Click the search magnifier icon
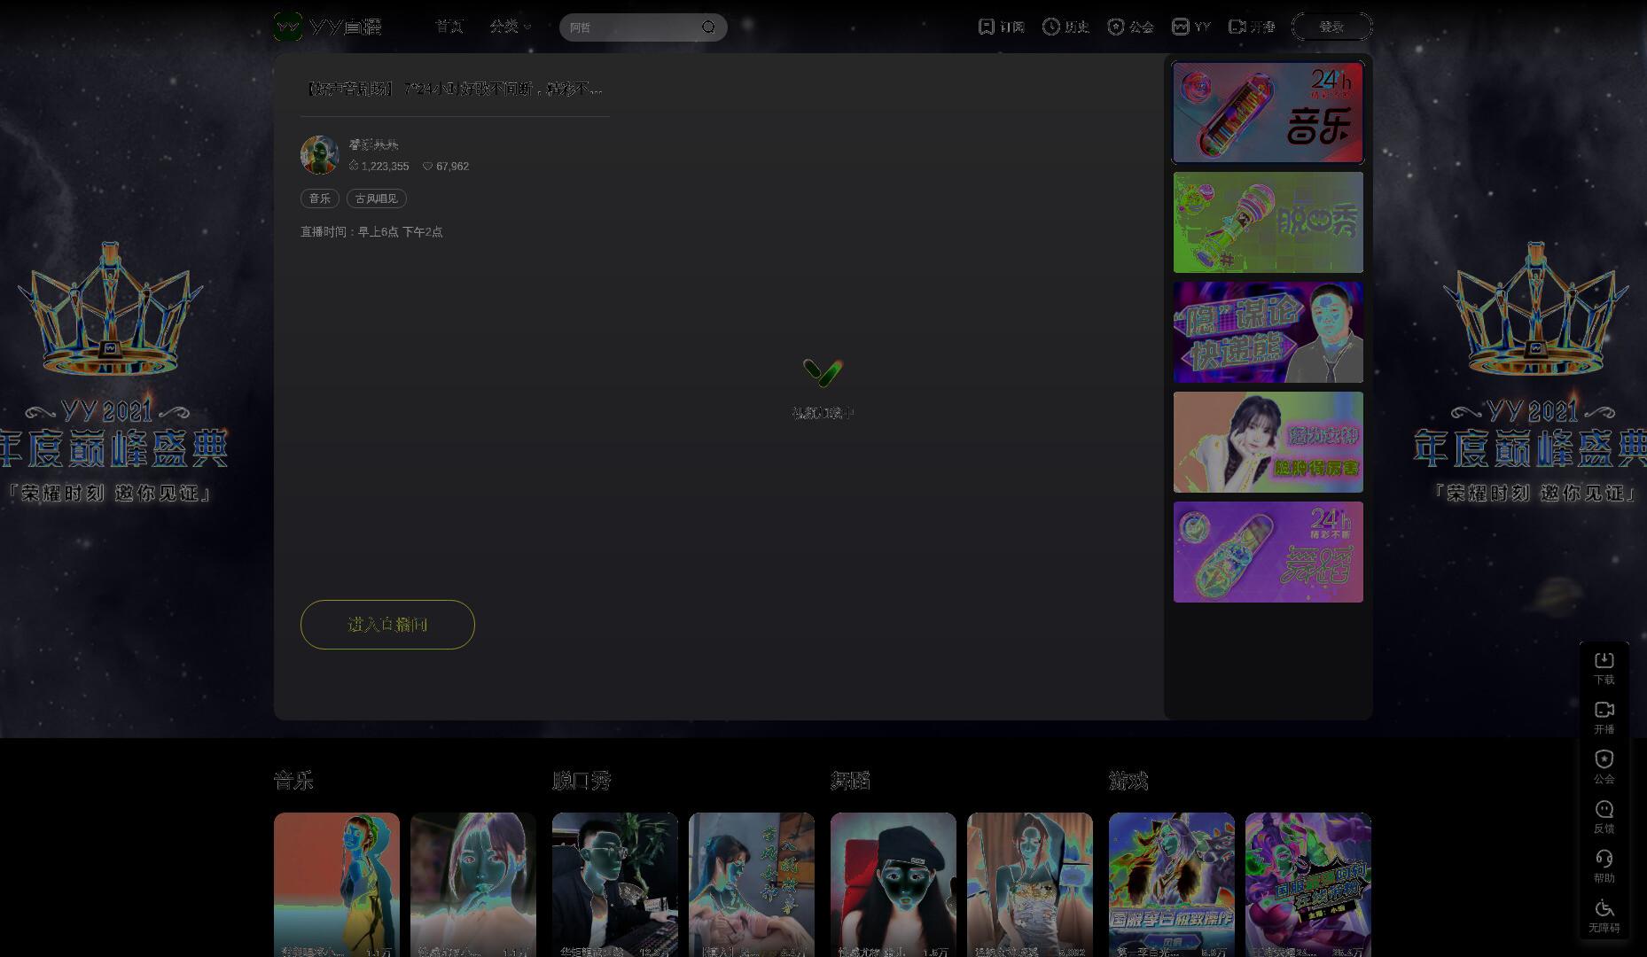 708,27
